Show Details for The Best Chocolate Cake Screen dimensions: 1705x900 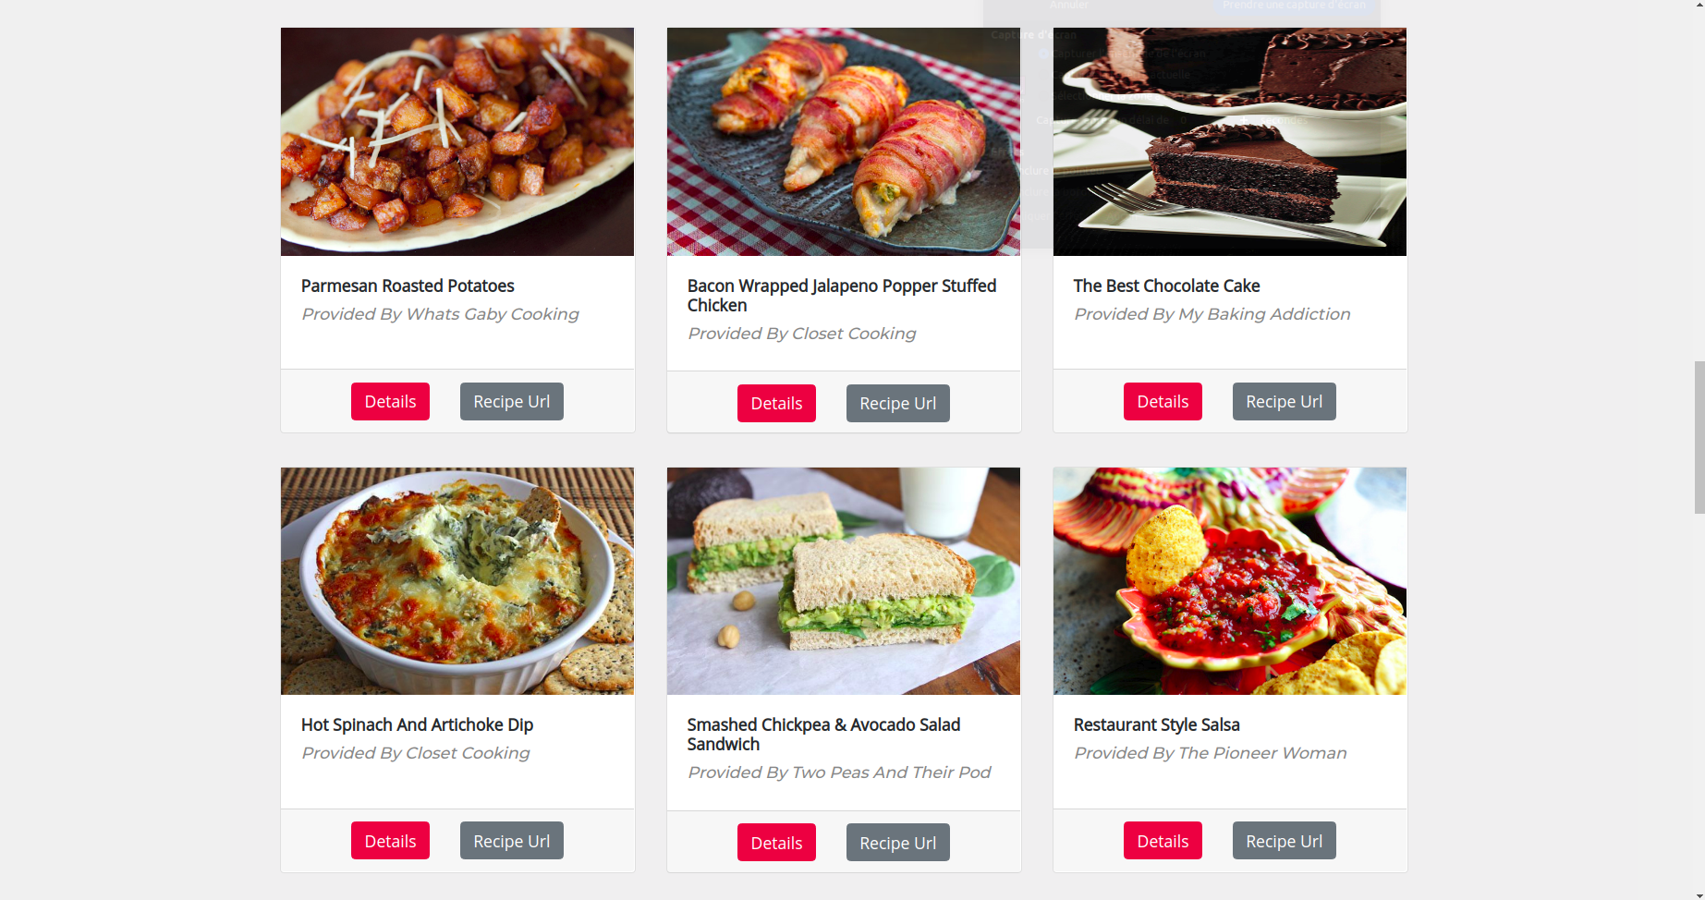(1163, 402)
